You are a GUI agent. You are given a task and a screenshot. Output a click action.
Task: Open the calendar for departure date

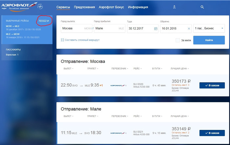point(156,28)
